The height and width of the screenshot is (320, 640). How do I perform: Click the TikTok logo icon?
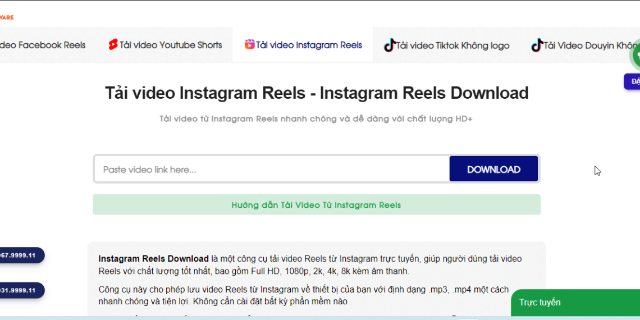click(390, 45)
